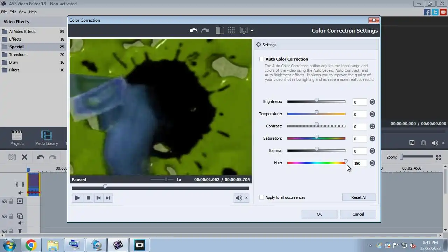Reset the Gamma value

372,151
